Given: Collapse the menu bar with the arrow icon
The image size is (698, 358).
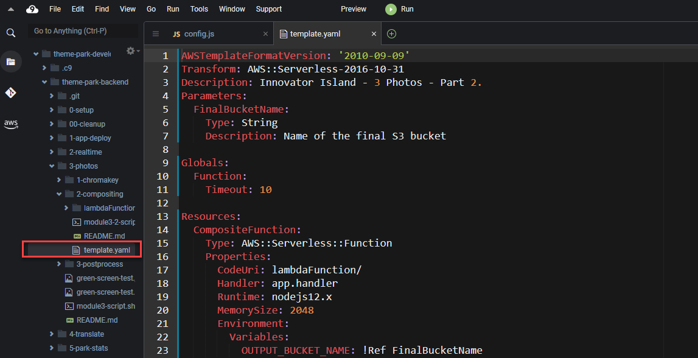Looking at the screenshot, I should click(10, 9).
